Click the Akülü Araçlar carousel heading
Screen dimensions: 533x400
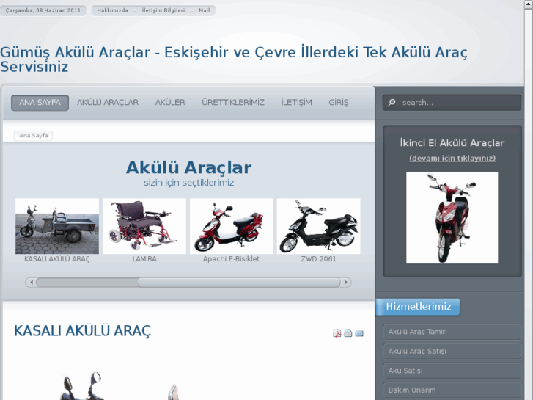coord(188,167)
